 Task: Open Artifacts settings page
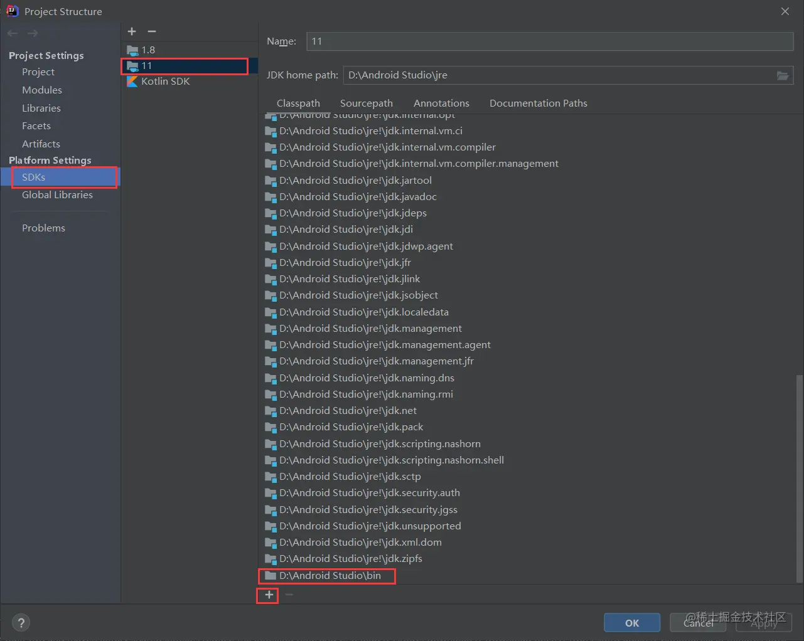click(41, 144)
